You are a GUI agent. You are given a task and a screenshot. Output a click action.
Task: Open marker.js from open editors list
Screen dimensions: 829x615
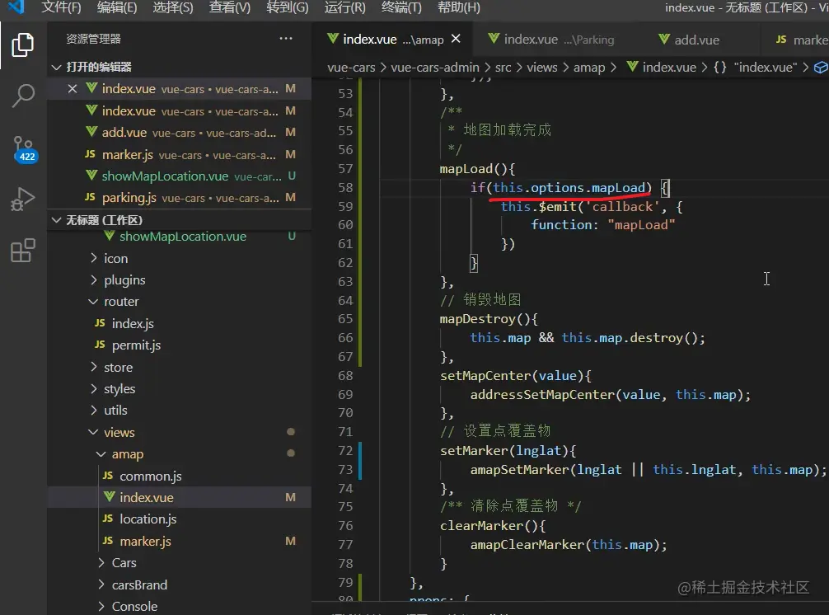coord(179,154)
